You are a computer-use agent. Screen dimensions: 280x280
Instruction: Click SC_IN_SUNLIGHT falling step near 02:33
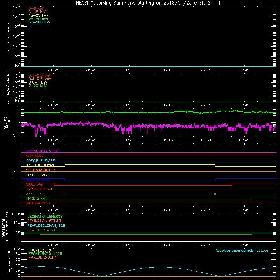tap(215, 165)
